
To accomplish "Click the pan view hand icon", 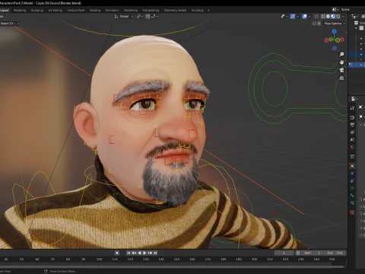I will [x=341, y=62].
